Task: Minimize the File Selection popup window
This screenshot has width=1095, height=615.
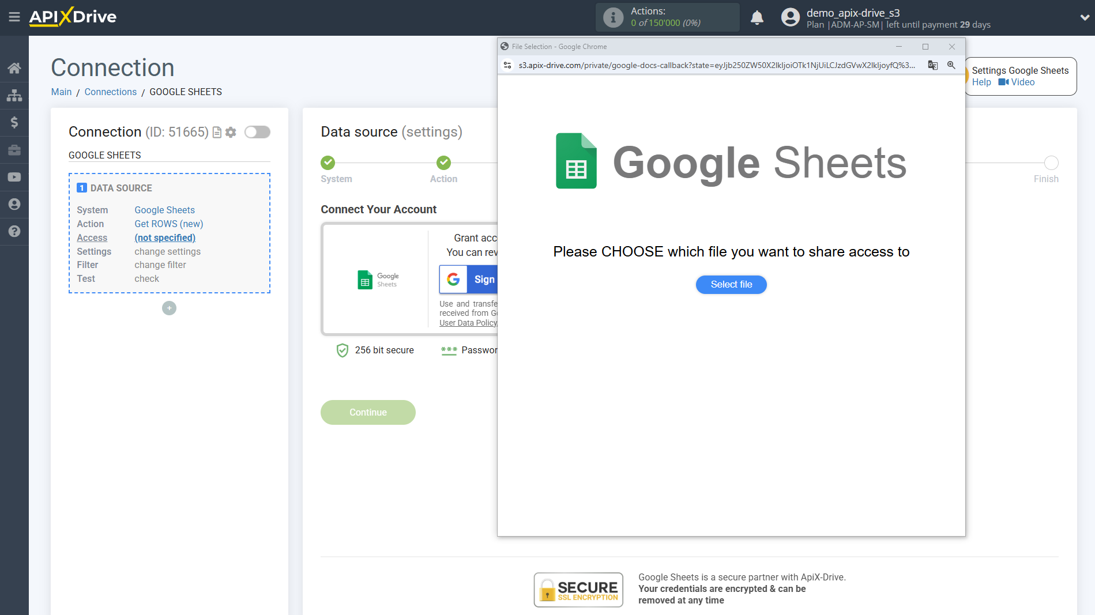Action: pyautogui.click(x=898, y=47)
